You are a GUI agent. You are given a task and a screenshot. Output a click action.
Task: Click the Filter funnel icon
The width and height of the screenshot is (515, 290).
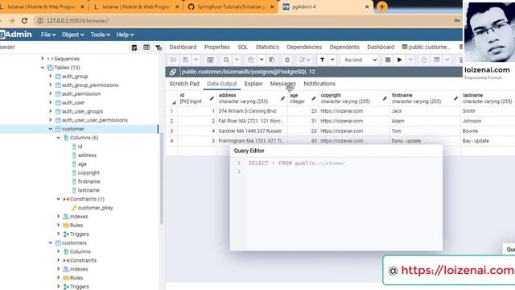[x=323, y=60]
